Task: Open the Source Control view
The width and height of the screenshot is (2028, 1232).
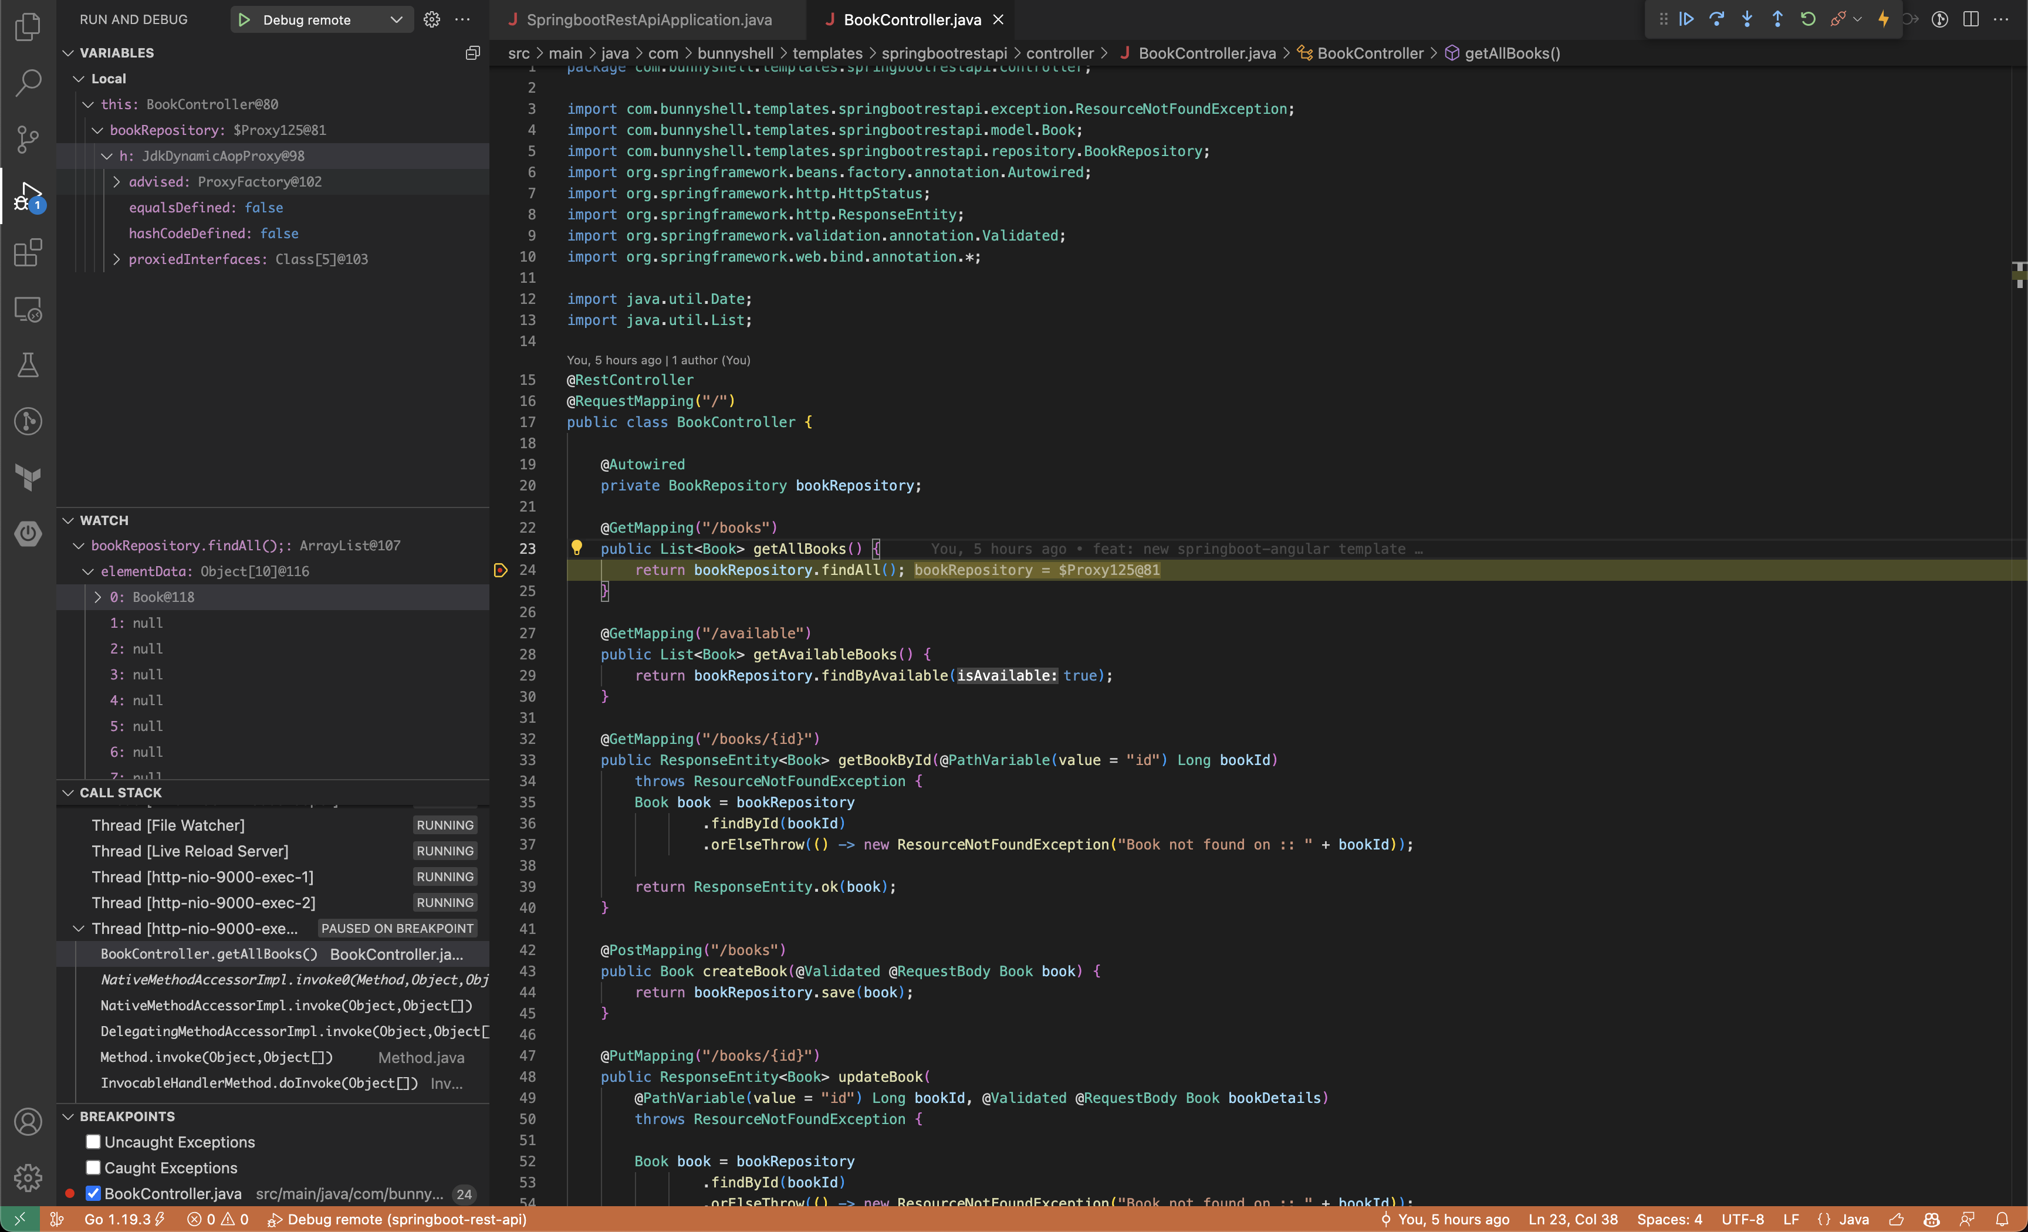Action: [28, 138]
